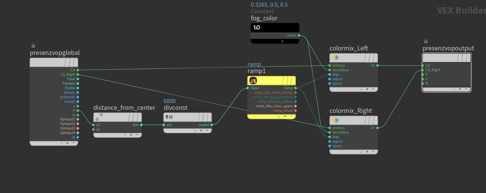Collapse presenzvopglobal node using its bottom minus control
486x193 pixels.
point(73,143)
